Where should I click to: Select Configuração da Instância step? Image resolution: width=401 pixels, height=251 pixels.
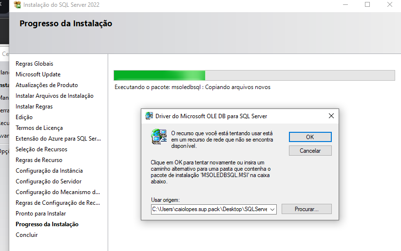(x=49, y=171)
